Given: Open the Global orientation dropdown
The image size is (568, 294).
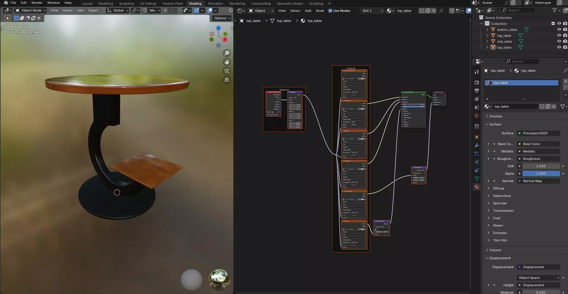Looking at the screenshot, I should coord(118,10).
